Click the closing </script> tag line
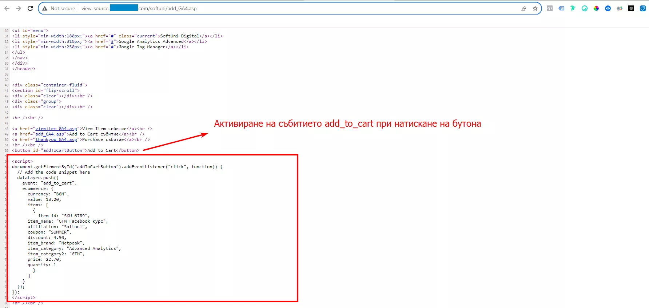 24,297
